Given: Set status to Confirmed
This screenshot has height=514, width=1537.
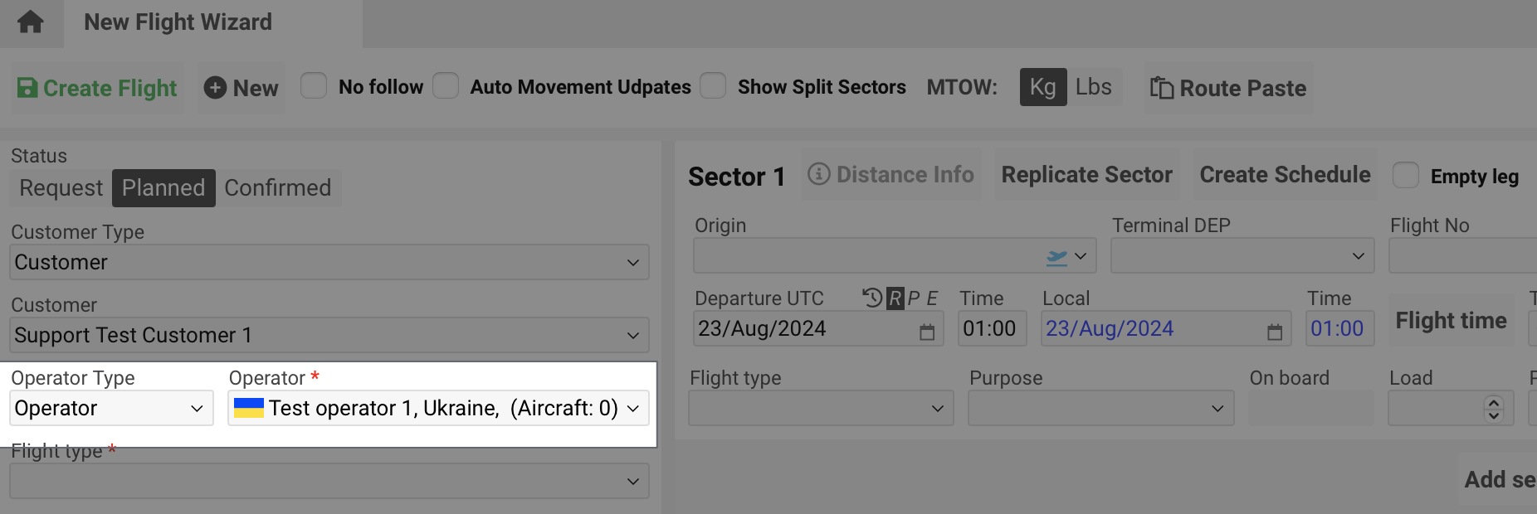Looking at the screenshot, I should click(277, 188).
